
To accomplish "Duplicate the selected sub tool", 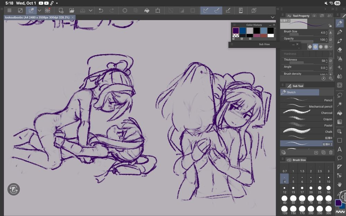I will click(323, 152).
